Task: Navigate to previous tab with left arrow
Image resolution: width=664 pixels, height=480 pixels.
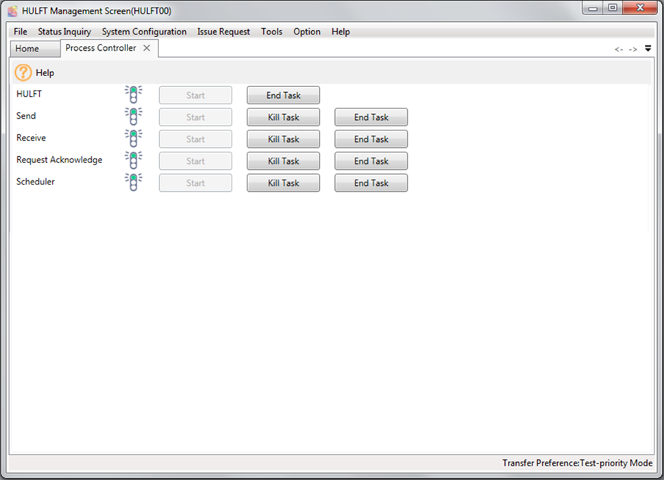Action: click(619, 49)
